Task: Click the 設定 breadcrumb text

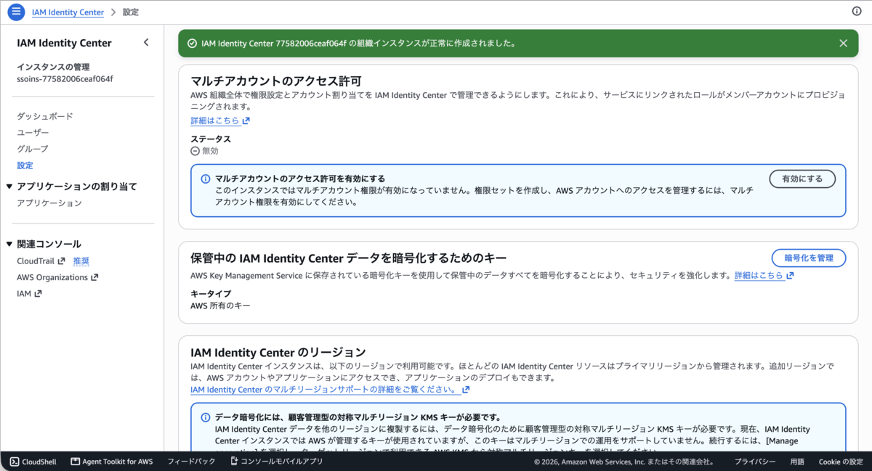Action: (x=131, y=12)
